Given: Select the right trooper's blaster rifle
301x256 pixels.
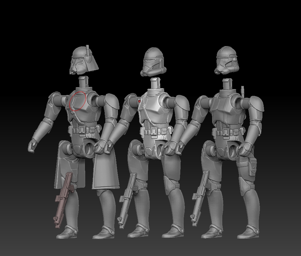Looking at the screenshot, I should click(200, 198).
